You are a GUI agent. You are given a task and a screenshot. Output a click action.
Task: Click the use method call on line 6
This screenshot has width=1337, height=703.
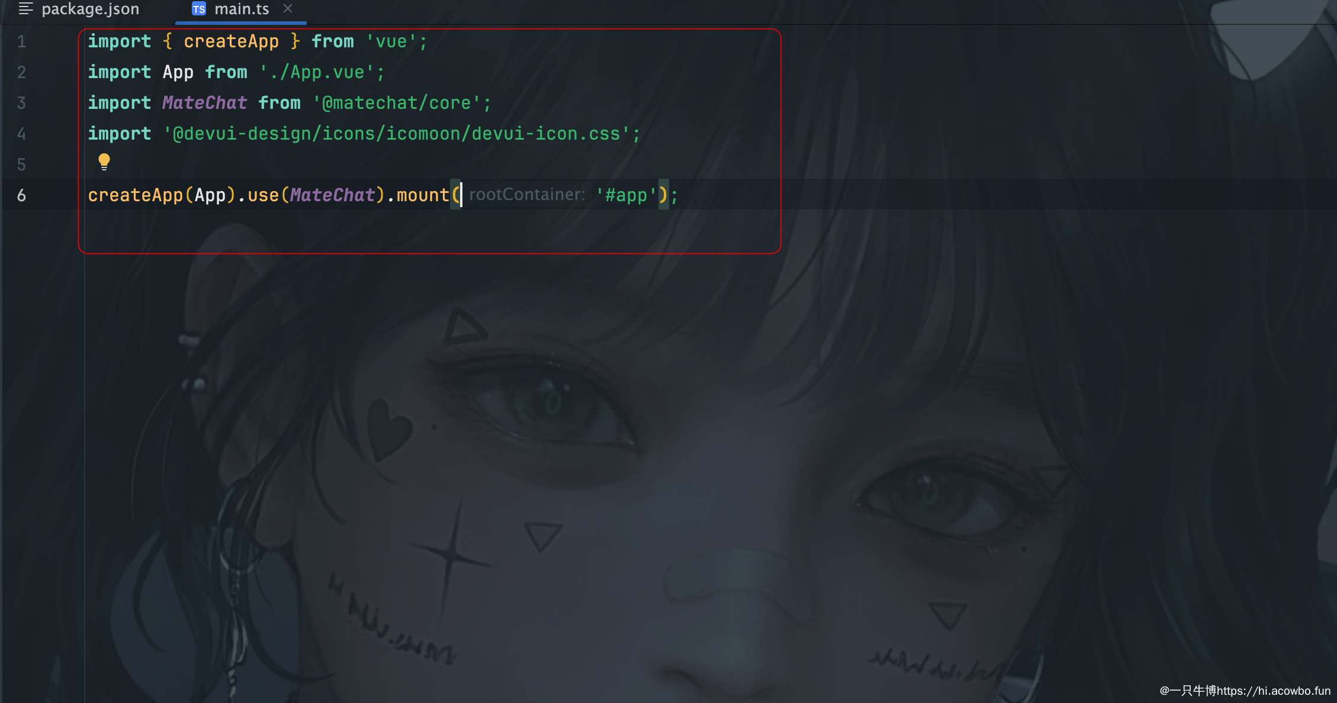263,195
